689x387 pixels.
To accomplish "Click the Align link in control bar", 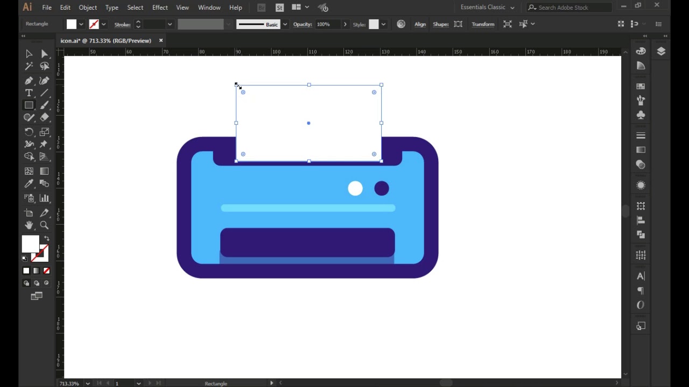I will [420, 24].
